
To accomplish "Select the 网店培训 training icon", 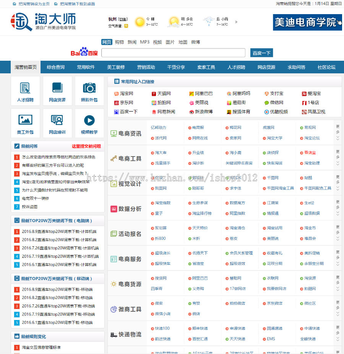I will pos(57,123).
